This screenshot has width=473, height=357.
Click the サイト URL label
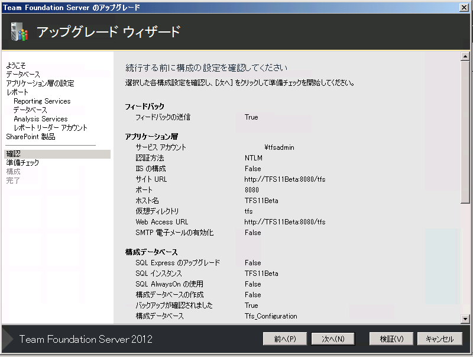coord(151,179)
